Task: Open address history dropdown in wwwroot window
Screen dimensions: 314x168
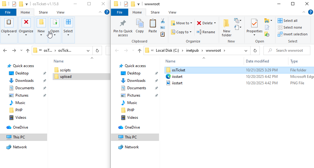Action: (x=246, y=50)
